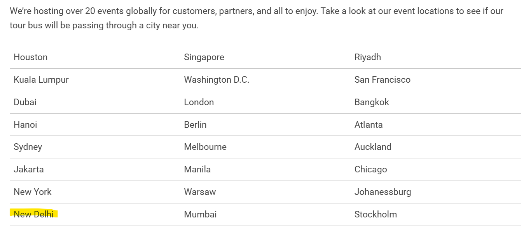Select Singapore in the event list

click(204, 57)
